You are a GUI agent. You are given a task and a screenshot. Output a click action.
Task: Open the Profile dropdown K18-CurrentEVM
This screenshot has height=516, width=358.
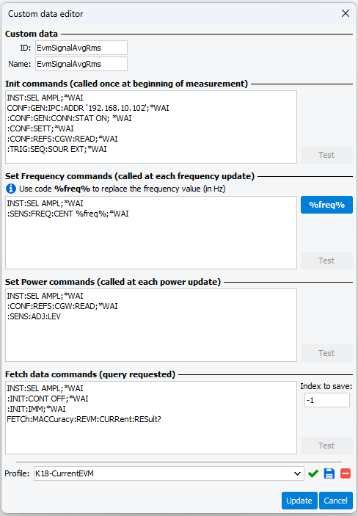click(169, 473)
